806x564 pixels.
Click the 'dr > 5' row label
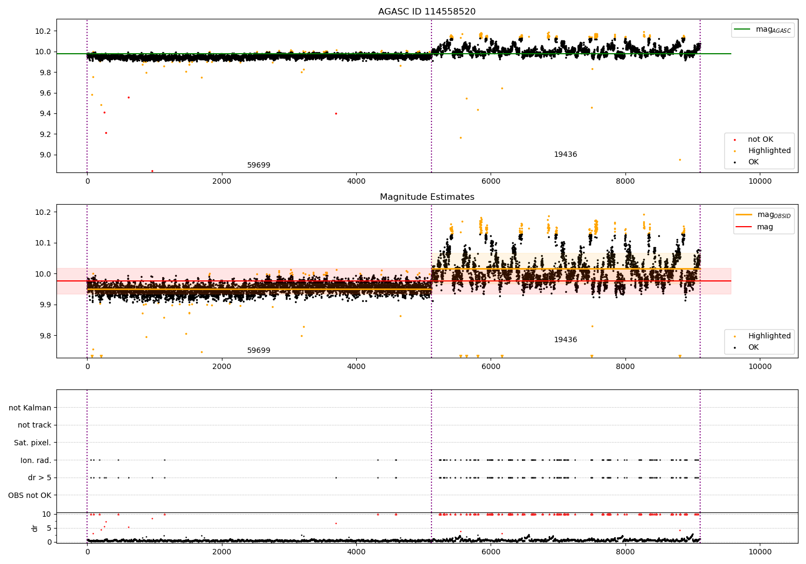pyautogui.click(x=40, y=478)
